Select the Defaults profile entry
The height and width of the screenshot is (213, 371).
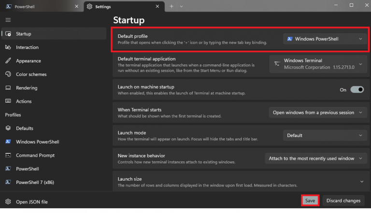tap(54, 128)
